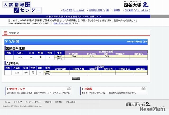
Task: Open 用語集 link in top navigation
Action: click(117, 10)
